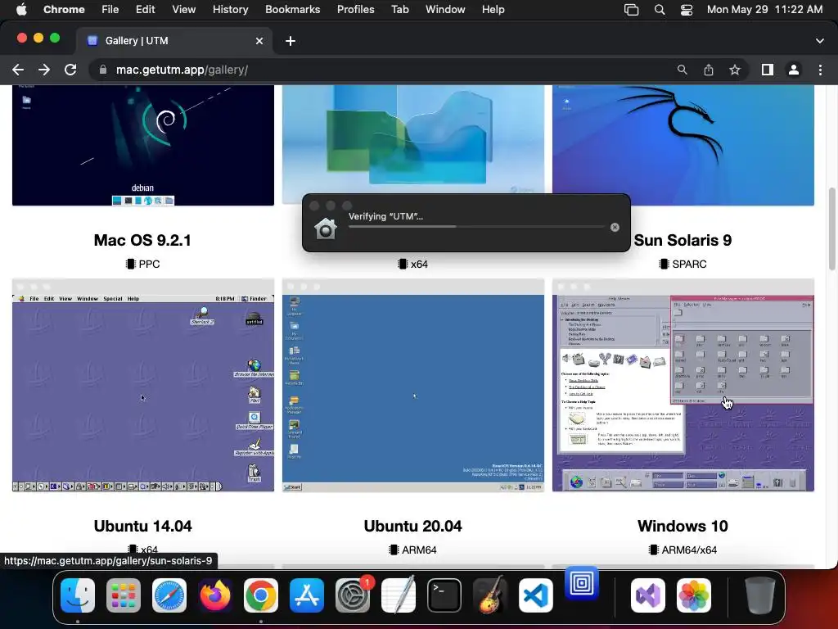Image resolution: width=838 pixels, height=629 pixels.
Task: Open TextEdit from the Dock
Action: coord(399,595)
